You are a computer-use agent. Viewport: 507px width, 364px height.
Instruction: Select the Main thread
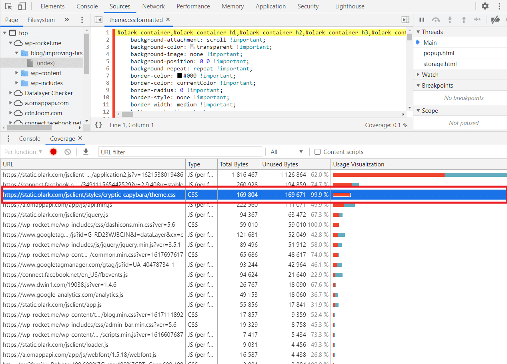pyautogui.click(x=430, y=43)
